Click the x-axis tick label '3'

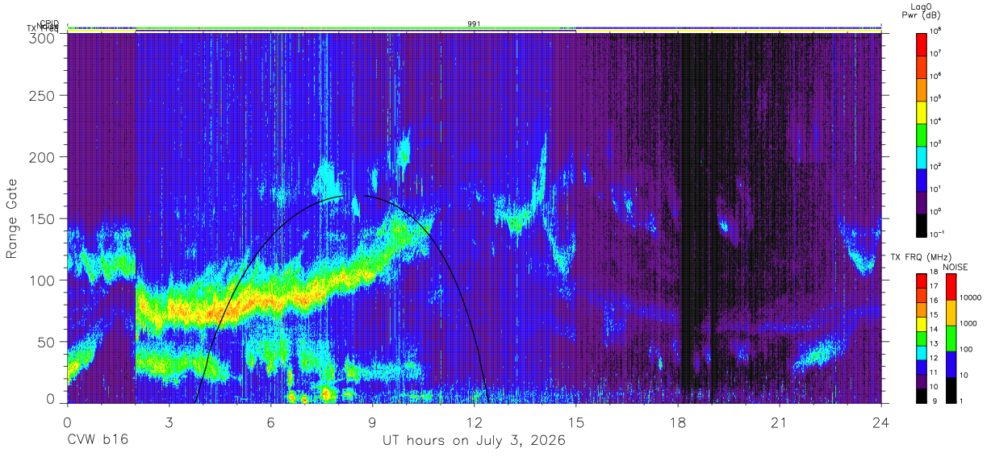point(169,422)
